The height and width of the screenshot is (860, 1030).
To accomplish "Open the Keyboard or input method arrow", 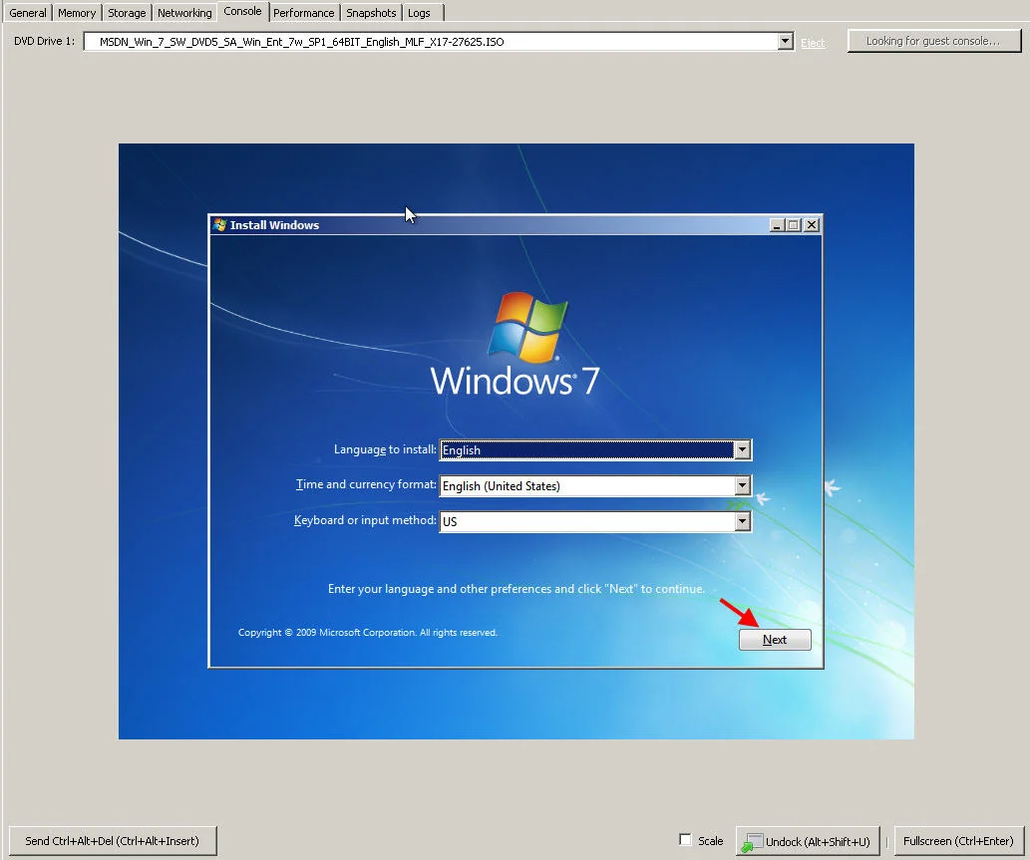I will pos(742,521).
